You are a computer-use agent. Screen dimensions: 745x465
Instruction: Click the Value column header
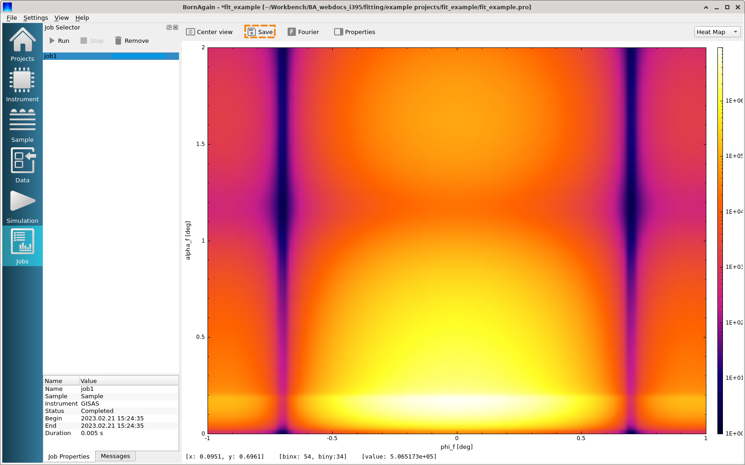(x=129, y=381)
